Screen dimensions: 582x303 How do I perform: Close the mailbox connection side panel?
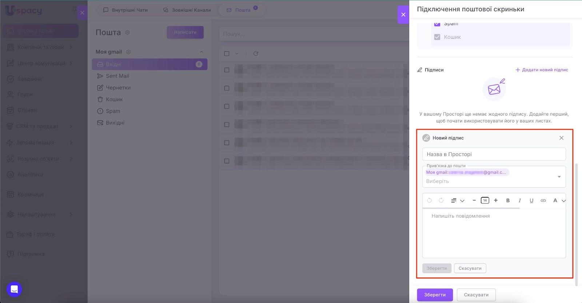[x=403, y=15]
